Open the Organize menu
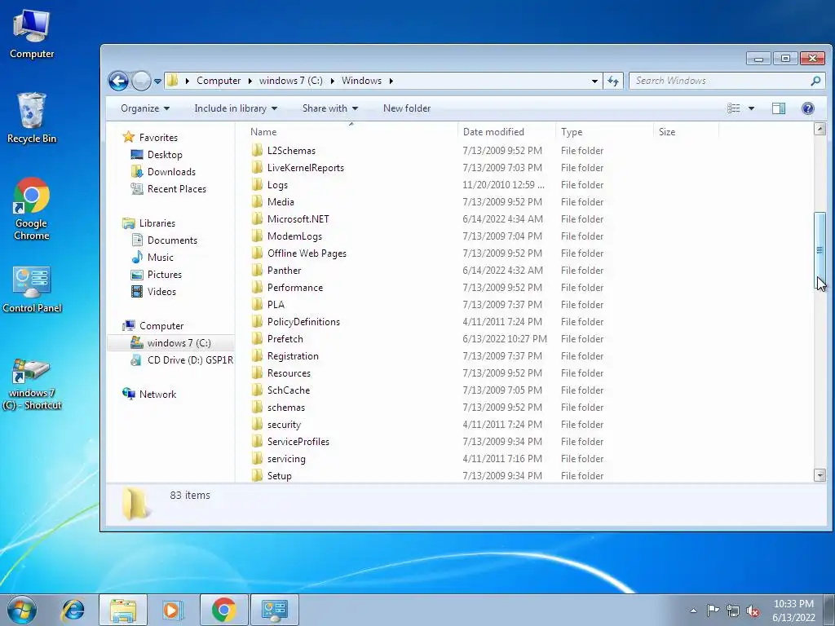The image size is (835, 626). point(145,108)
